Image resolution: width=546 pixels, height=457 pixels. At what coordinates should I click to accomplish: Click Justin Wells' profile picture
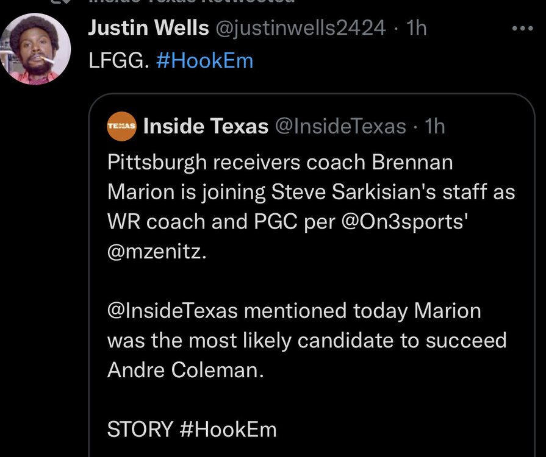tap(35, 49)
